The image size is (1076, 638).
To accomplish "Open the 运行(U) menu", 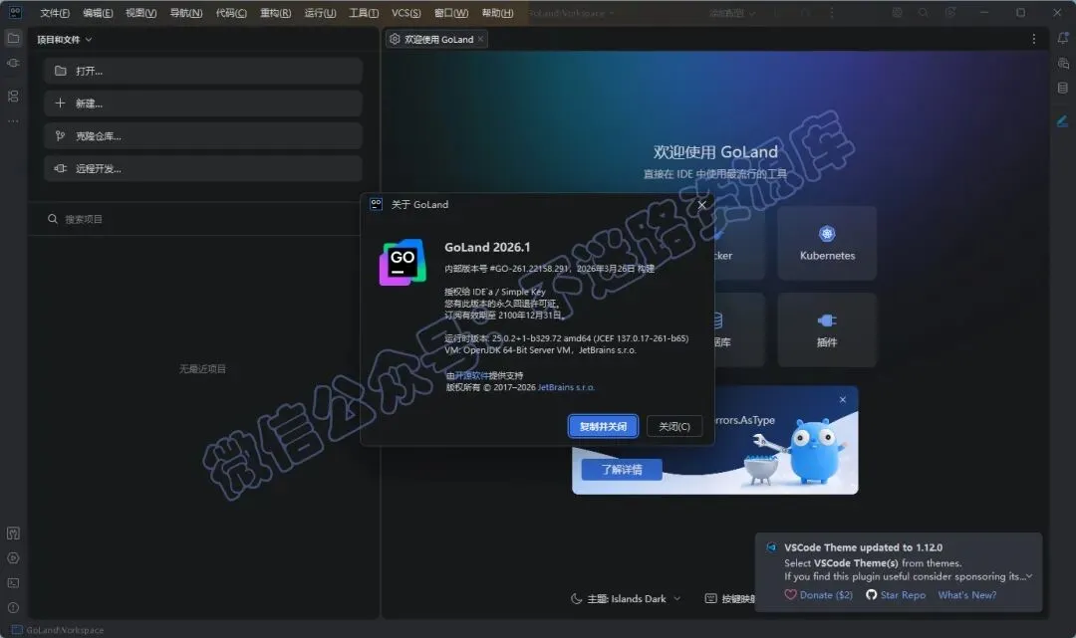I will pos(320,12).
